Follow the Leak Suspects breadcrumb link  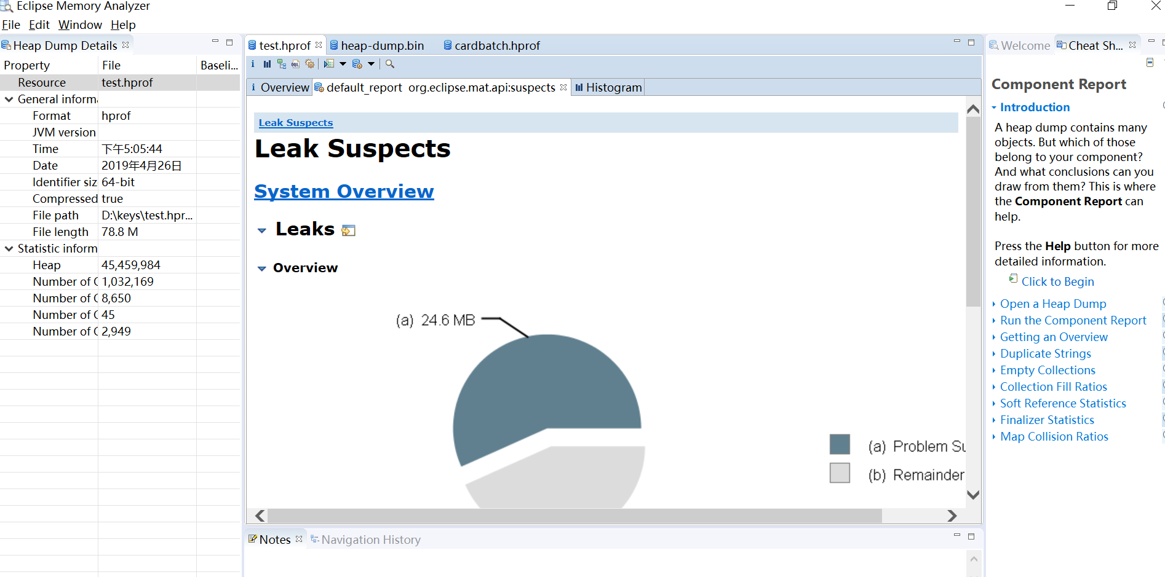coord(296,122)
